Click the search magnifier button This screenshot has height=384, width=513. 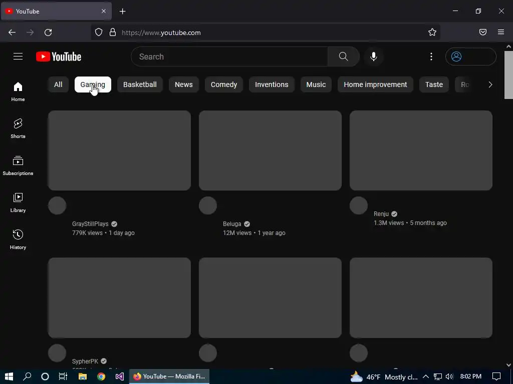click(344, 56)
